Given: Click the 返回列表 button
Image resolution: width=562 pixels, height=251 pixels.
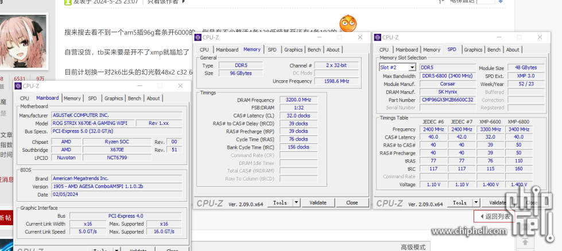Looking at the screenshot, I should click(494, 216).
